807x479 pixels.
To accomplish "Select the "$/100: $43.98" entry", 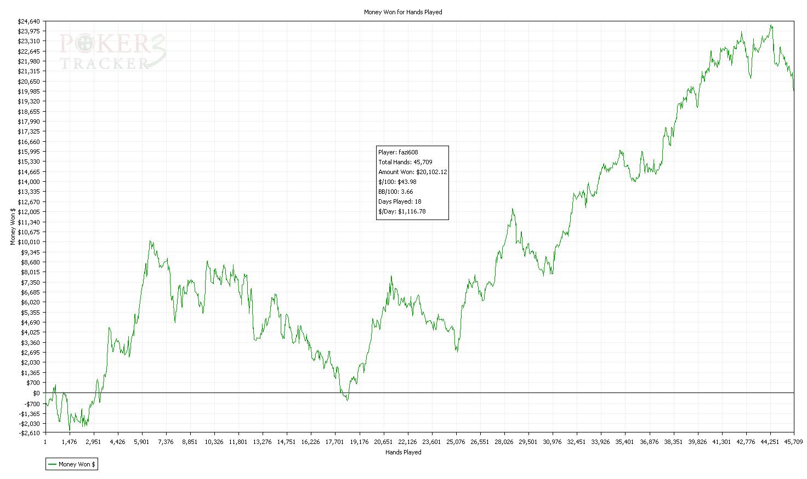I will (x=397, y=182).
